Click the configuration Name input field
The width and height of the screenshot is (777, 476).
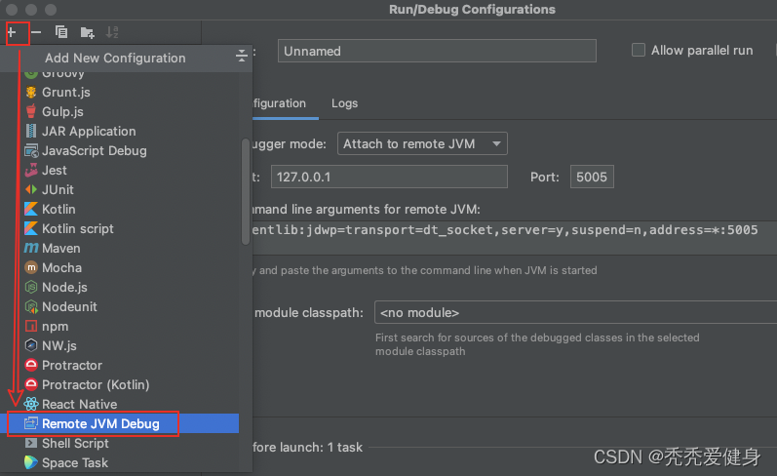coord(436,51)
